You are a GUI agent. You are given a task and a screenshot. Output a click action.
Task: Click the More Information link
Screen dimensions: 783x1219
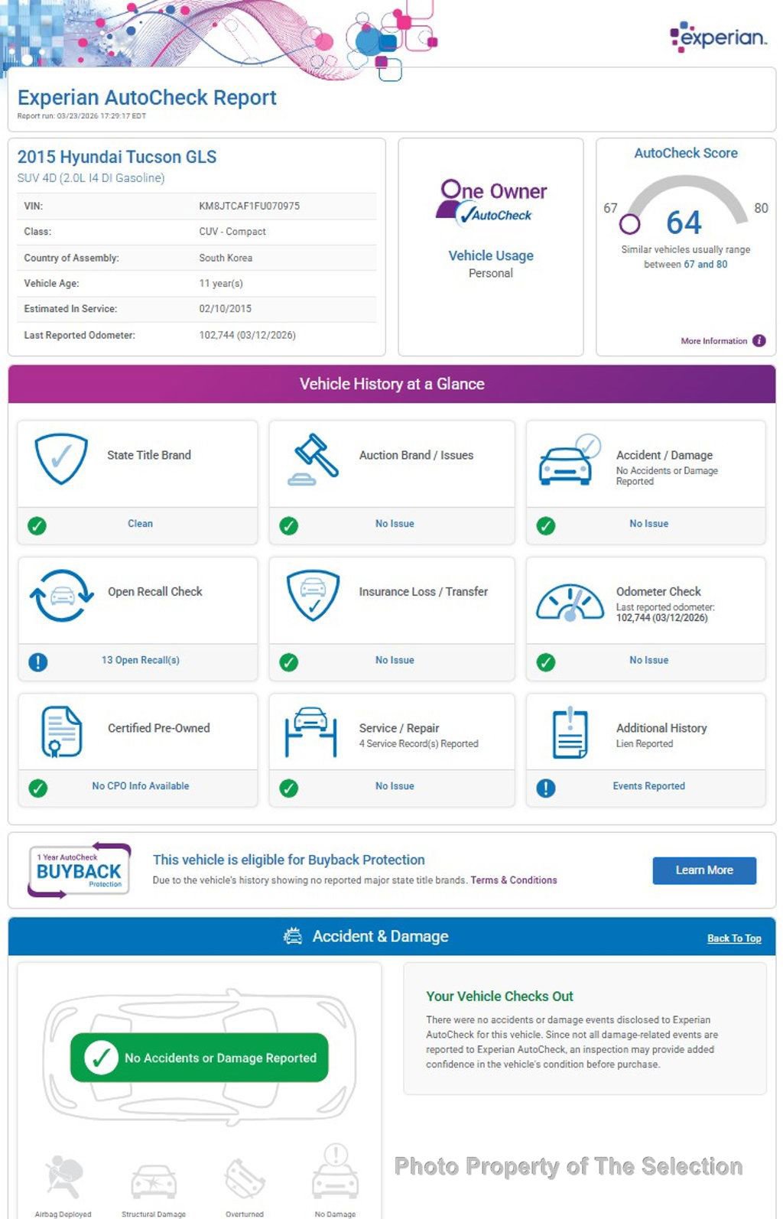click(x=714, y=341)
